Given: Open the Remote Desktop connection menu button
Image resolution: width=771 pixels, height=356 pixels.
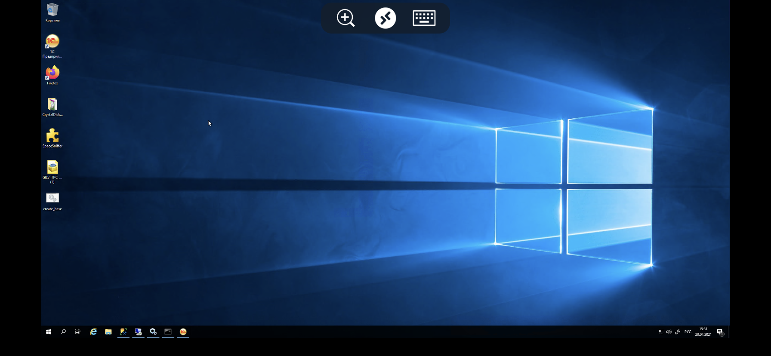Looking at the screenshot, I should coord(385,18).
